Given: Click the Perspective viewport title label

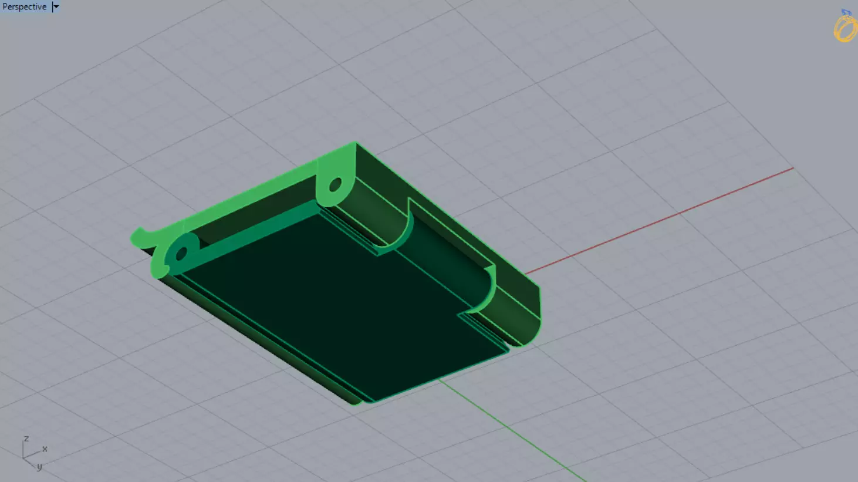Looking at the screenshot, I should tap(25, 7).
